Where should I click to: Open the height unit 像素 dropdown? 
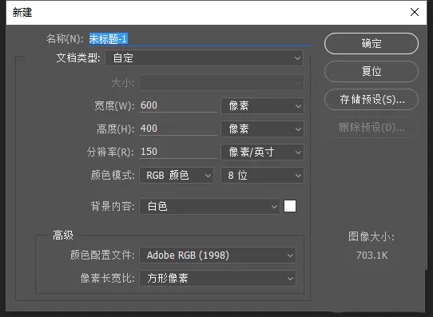tap(262, 129)
